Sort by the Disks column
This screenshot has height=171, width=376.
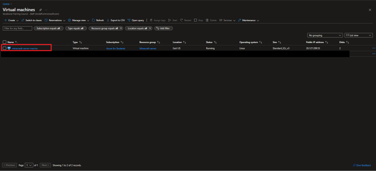click(x=344, y=42)
